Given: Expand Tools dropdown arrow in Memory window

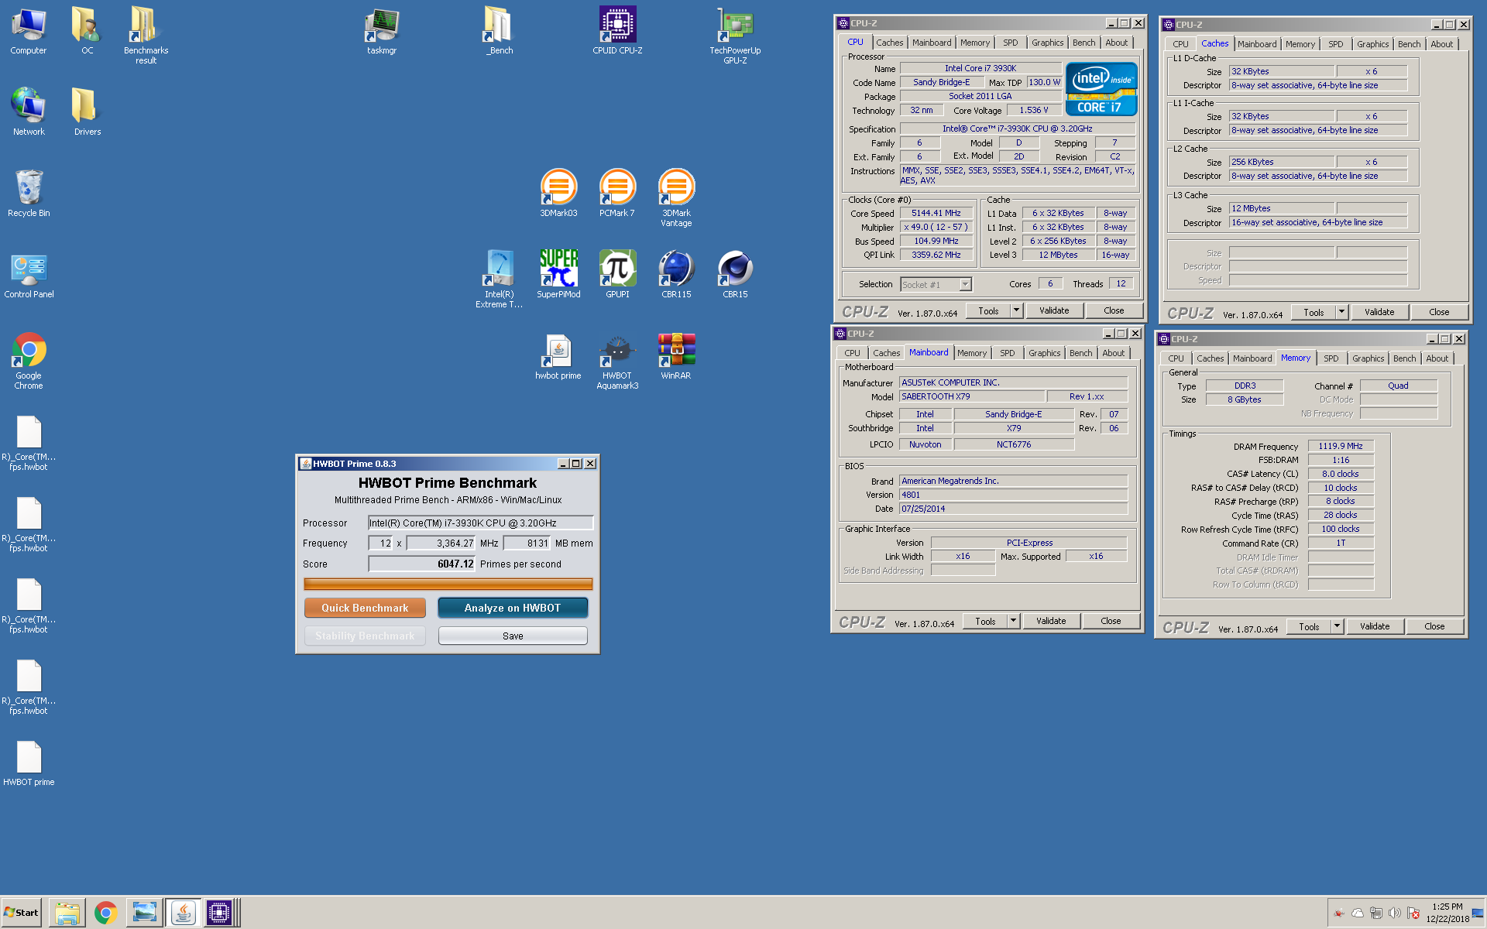Looking at the screenshot, I should tap(1338, 626).
